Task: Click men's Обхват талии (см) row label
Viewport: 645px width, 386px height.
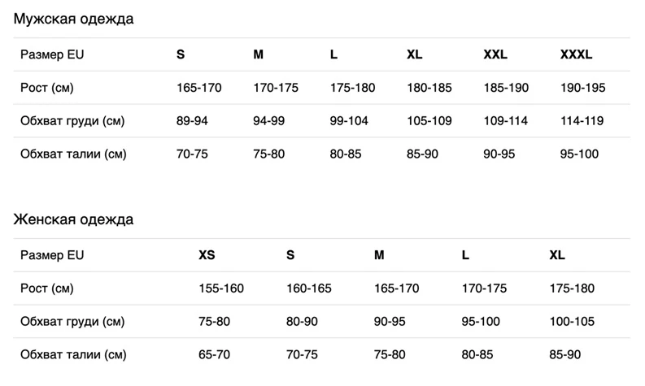Action: point(73,154)
